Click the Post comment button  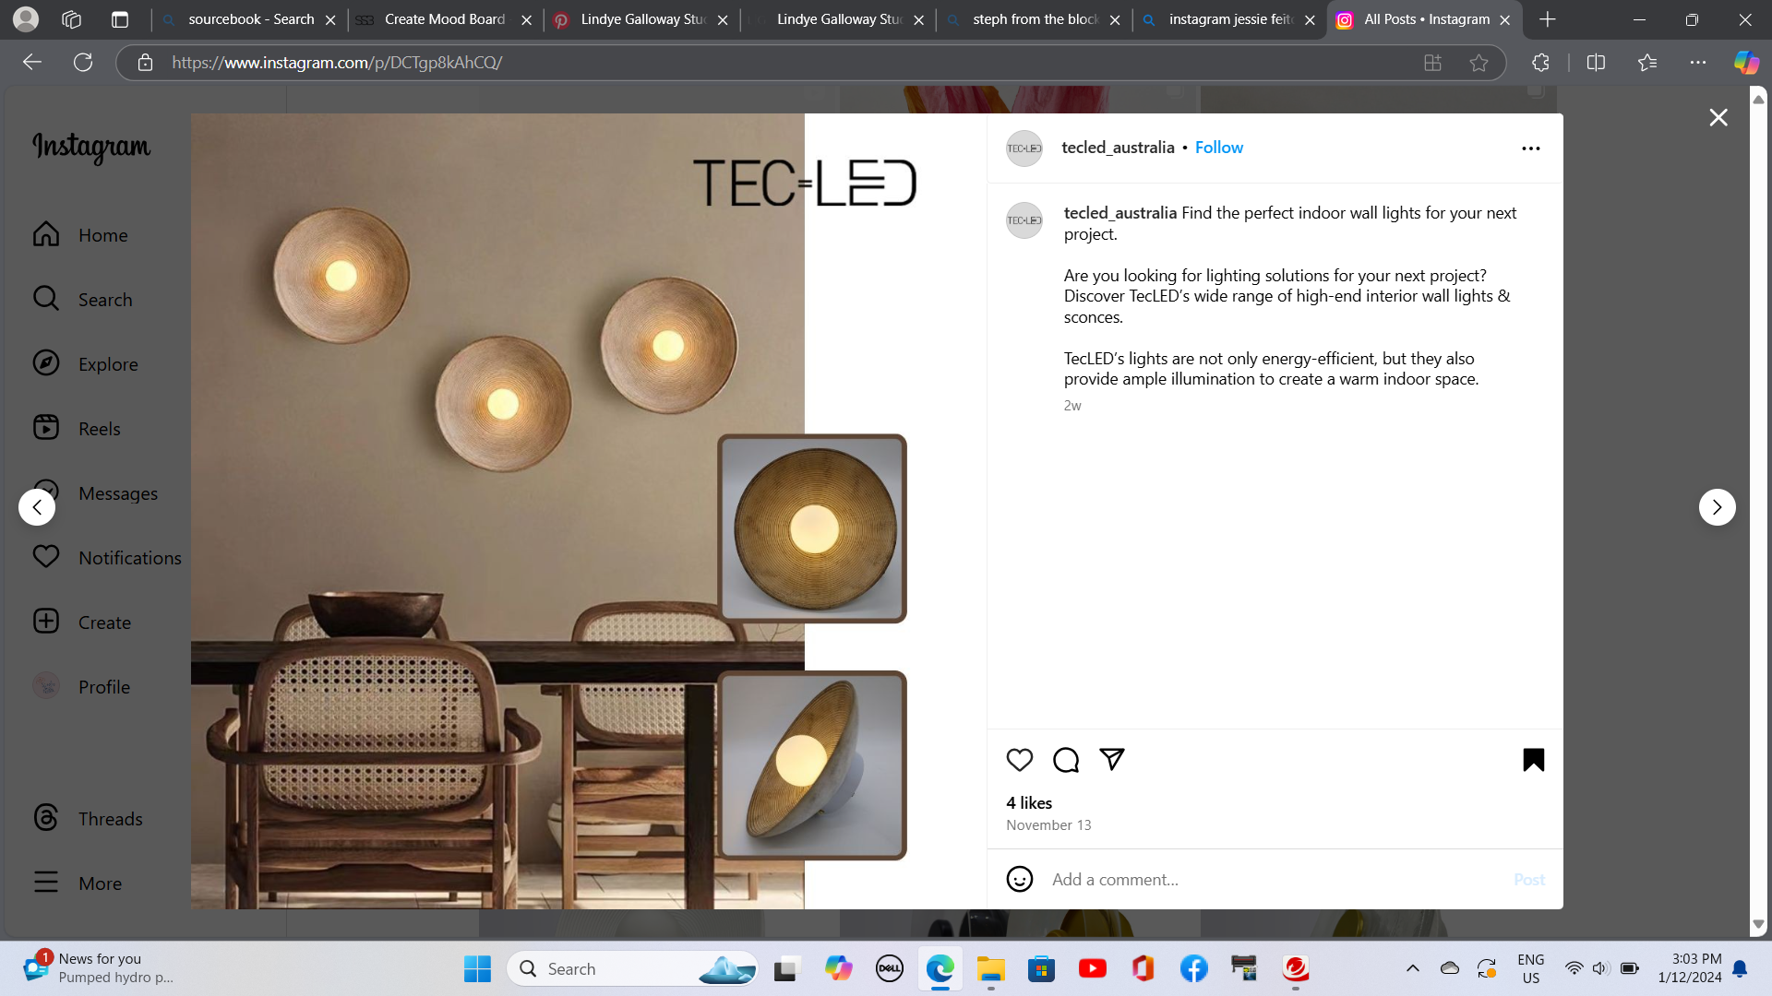[x=1528, y=880]
